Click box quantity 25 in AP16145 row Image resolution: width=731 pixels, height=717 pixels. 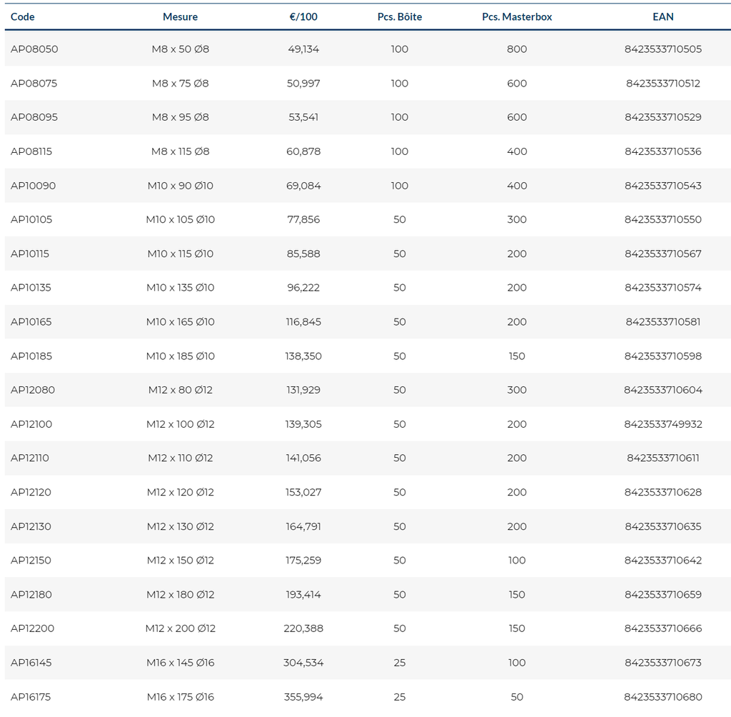pos(400,663)
